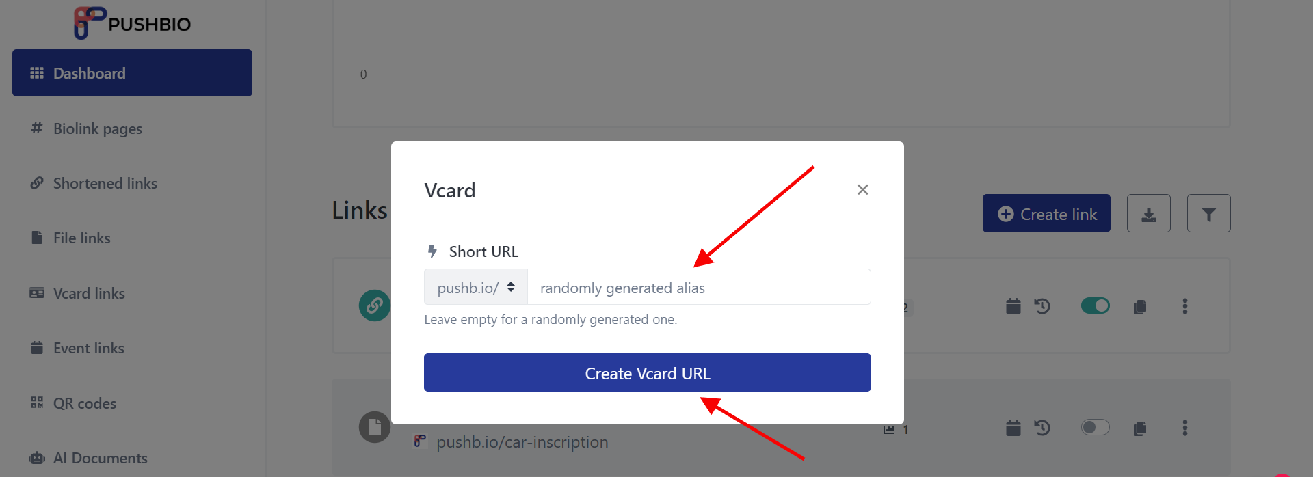
Task: Open the filter icon button
Action: pyautogui.click(x=1208, y=213)
